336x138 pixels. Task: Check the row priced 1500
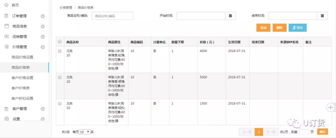60,103
